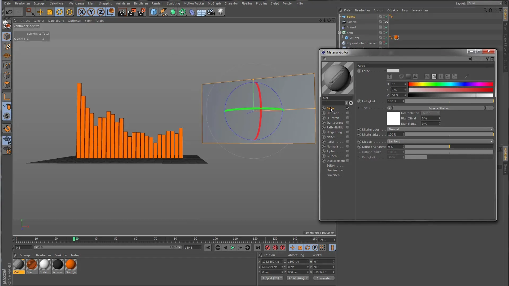
Task: Enable points mode in left sidebar
Action: click(x=7, y=66)
